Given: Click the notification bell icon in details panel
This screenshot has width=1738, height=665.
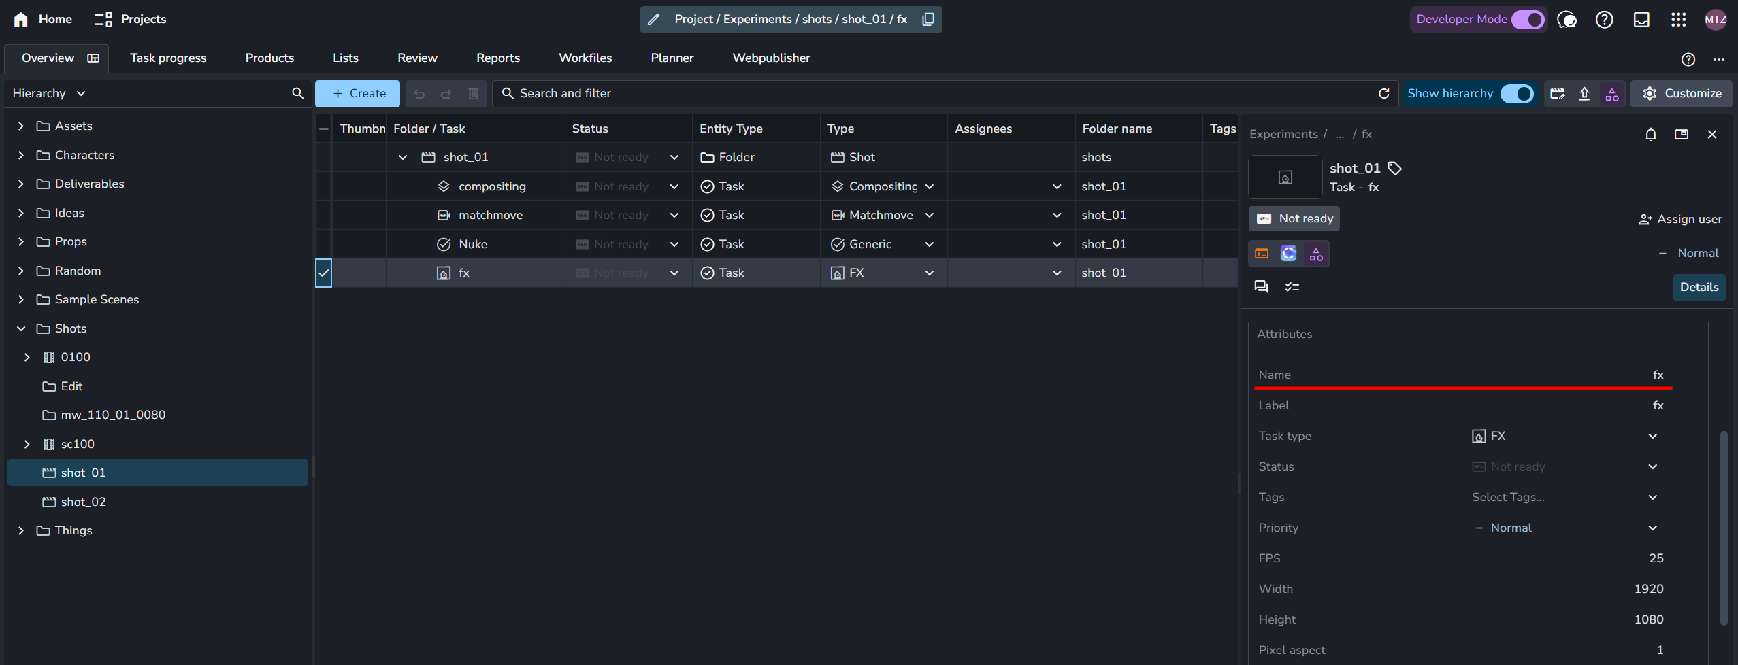Looking at the screenshot, I should coord(1650,135).
